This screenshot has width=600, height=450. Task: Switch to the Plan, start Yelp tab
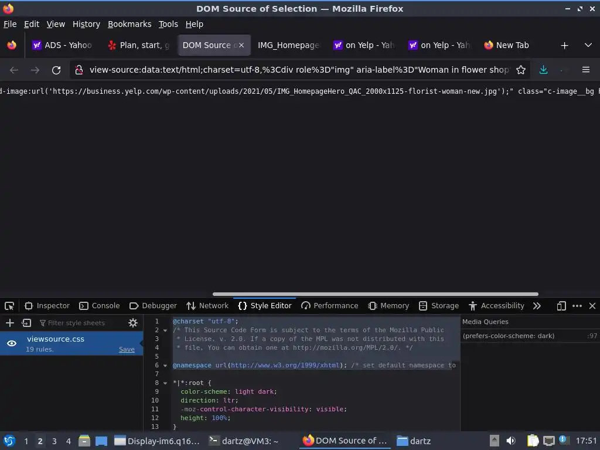coord(138,45)
